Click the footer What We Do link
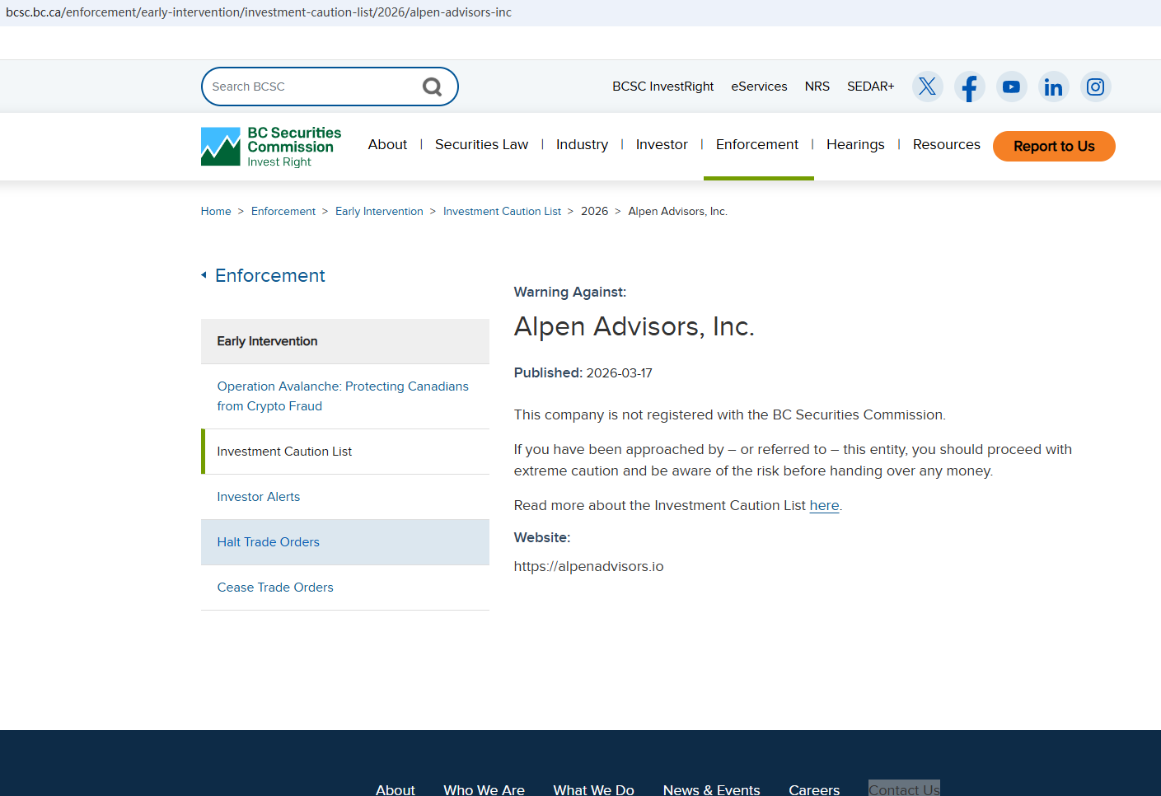 593,789
